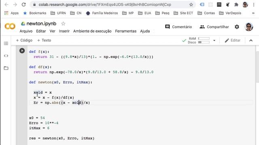Open the Editar mode dropdown

pyautogui.click(x=232, y=40)
